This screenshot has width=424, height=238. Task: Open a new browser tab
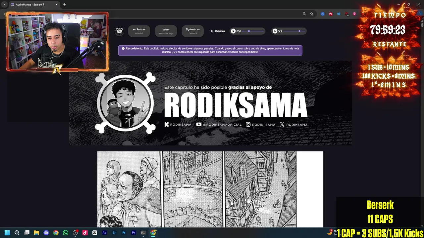click(x=64, y=5)
